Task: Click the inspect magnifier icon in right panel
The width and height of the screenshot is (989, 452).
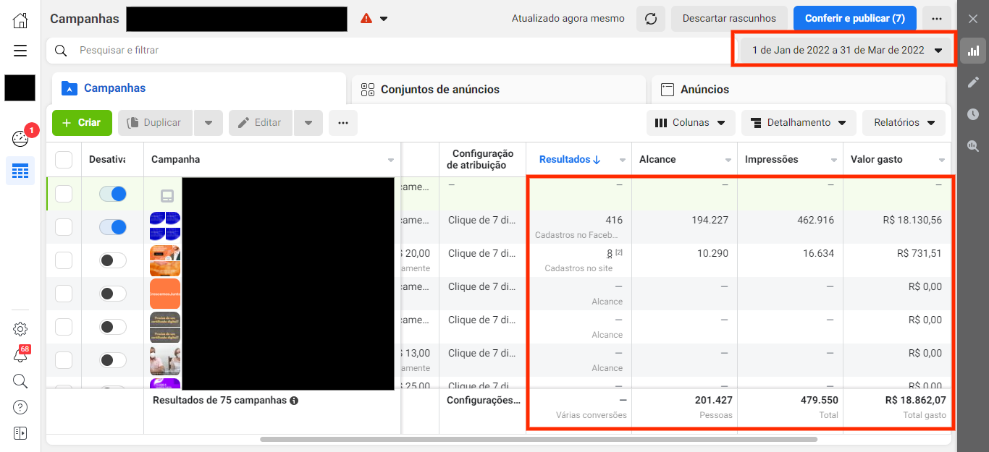Action: coord(973,146)
